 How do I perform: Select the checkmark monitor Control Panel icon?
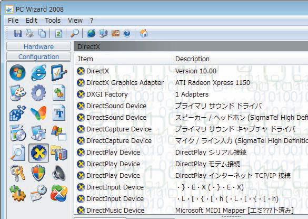coord(59,72)
